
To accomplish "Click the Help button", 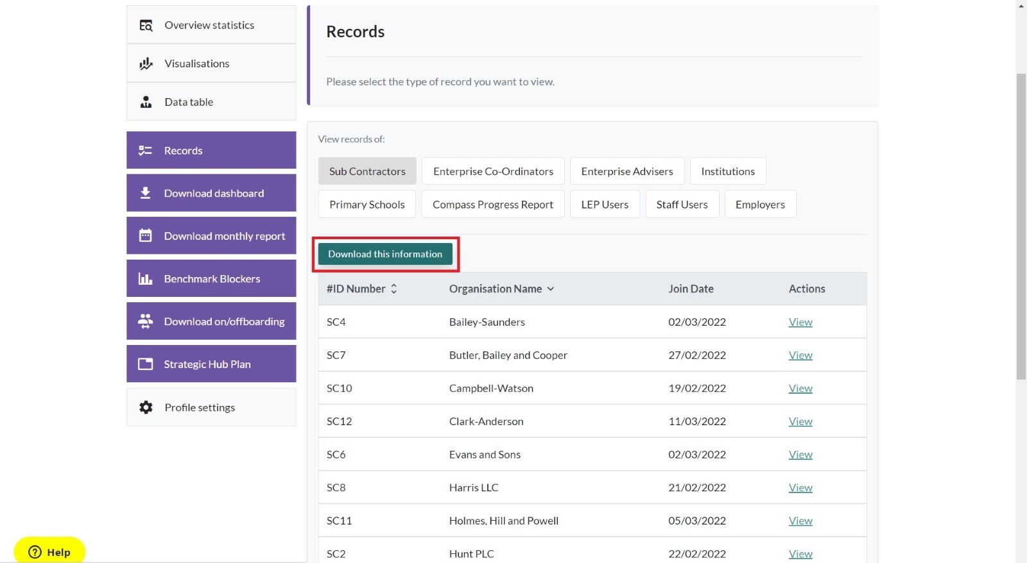I will 49,551.
